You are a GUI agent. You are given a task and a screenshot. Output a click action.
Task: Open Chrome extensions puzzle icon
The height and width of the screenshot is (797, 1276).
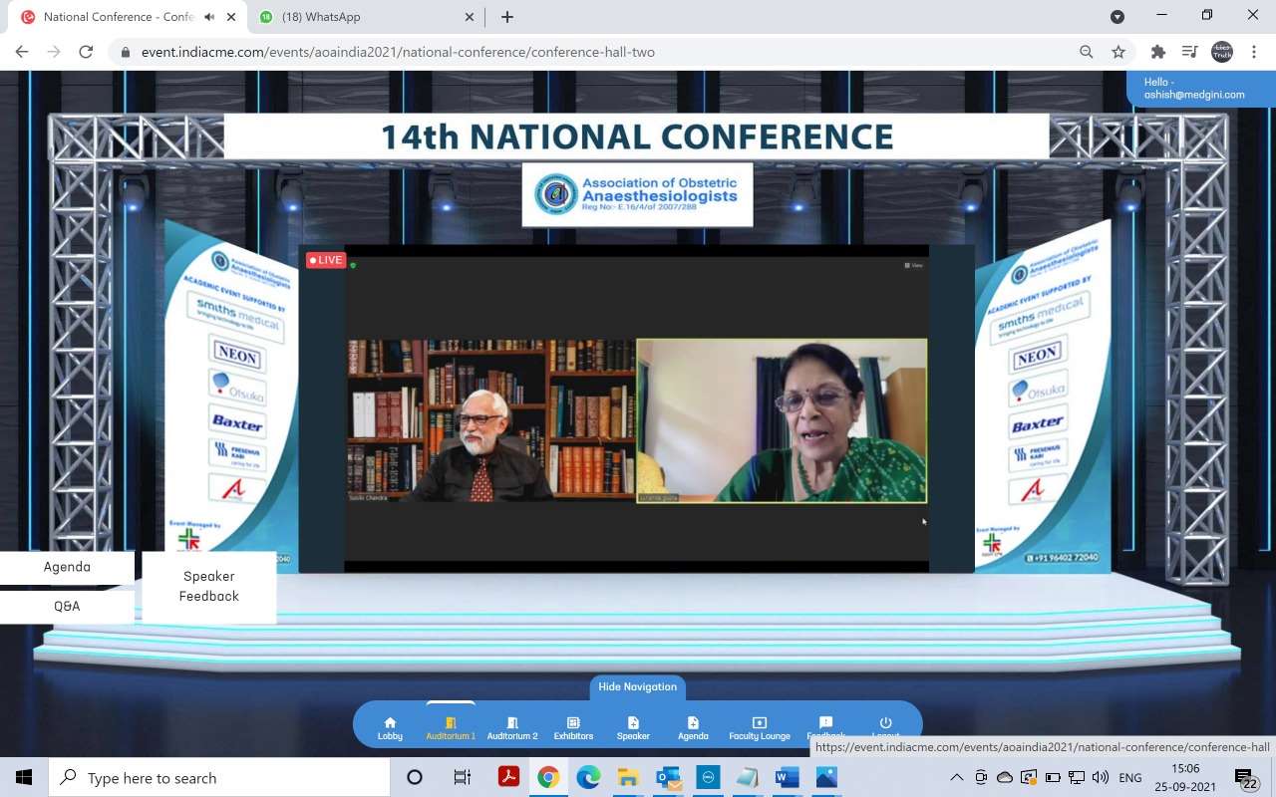1157,52
